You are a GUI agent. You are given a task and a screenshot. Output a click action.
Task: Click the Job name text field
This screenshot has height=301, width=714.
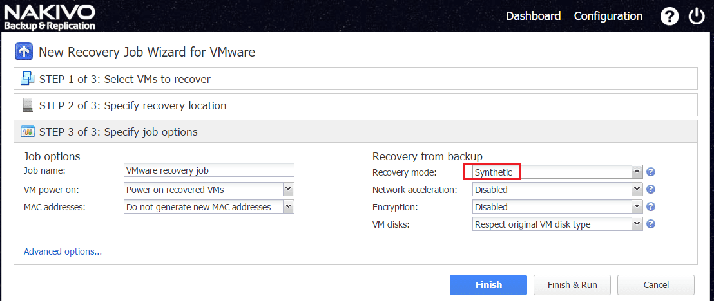[209, 170]
